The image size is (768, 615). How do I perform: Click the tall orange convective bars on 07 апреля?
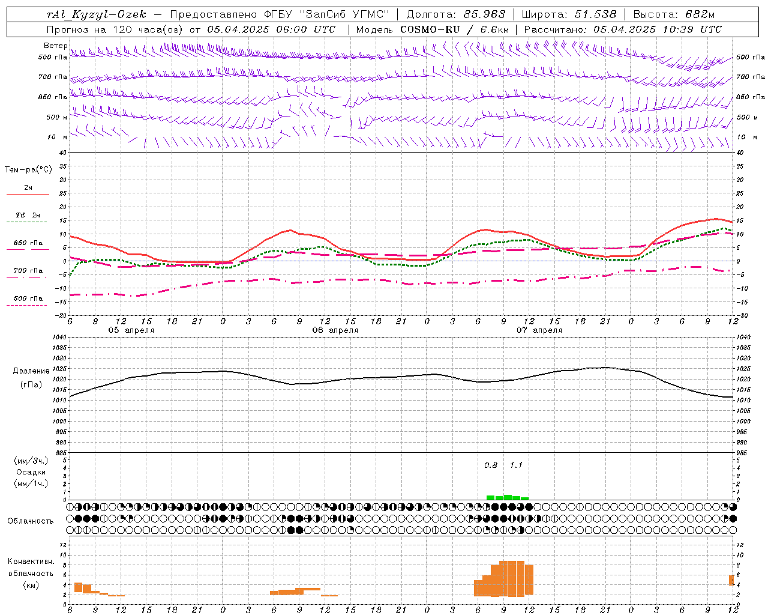coord(504,578)
